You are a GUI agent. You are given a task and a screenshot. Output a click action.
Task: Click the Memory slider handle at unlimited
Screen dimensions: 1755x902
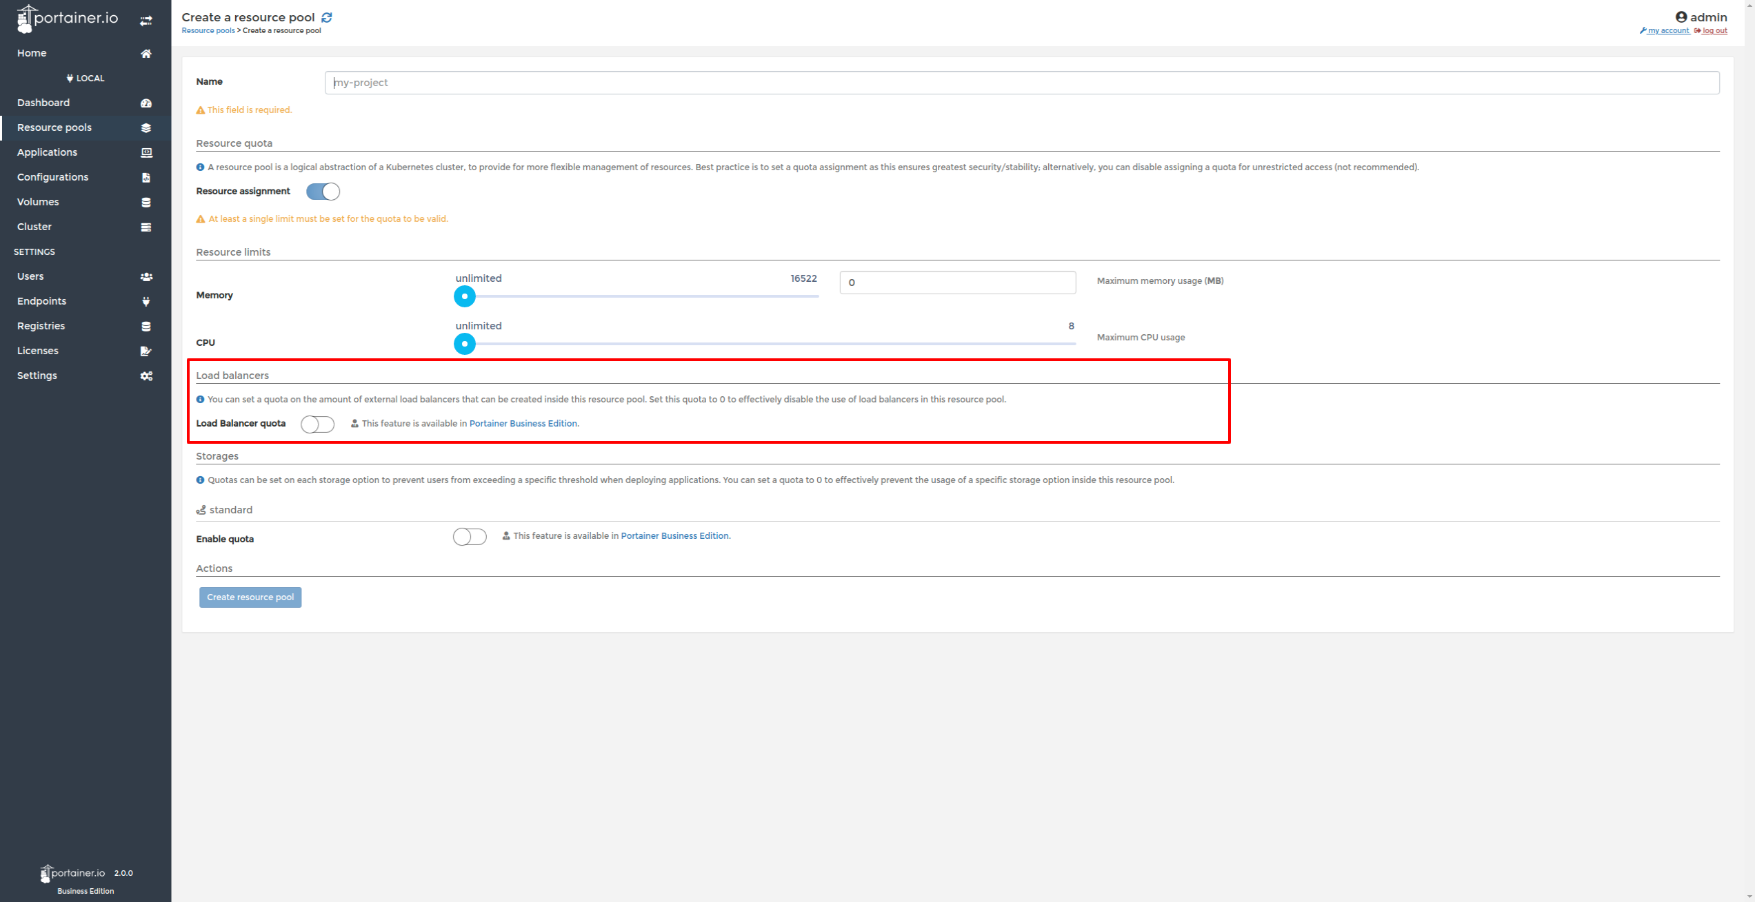coord(464,296)
